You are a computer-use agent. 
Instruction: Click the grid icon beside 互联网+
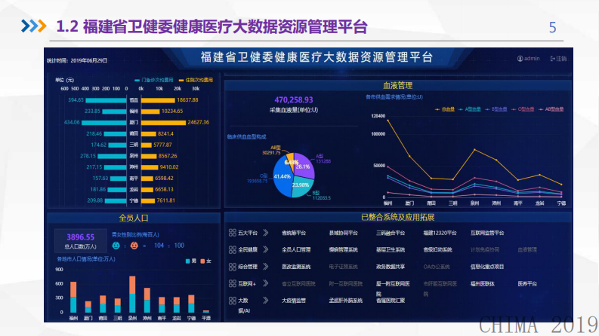pyautogui.click(x=232, y=284)
